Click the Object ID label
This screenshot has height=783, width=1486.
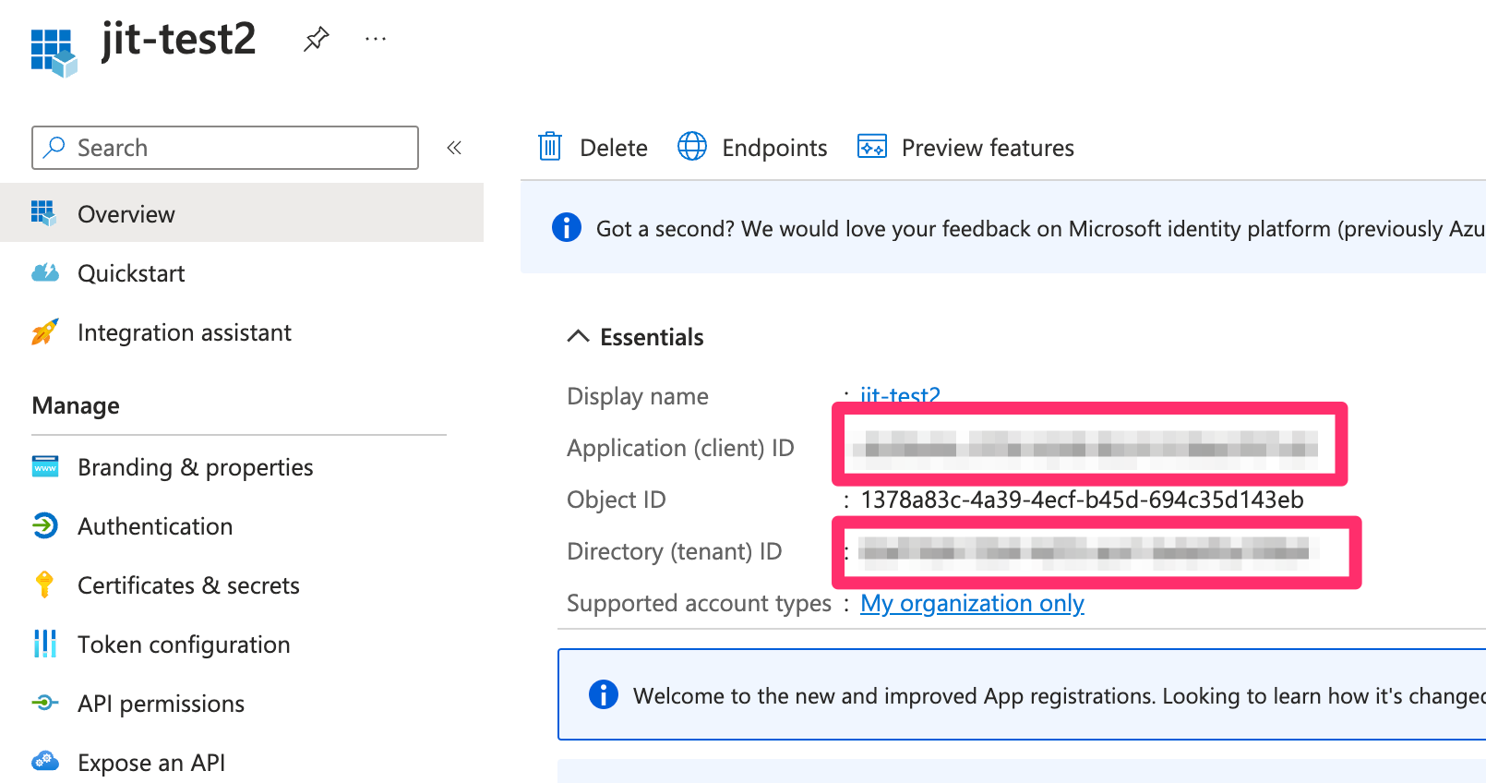[x=616, y=500]
